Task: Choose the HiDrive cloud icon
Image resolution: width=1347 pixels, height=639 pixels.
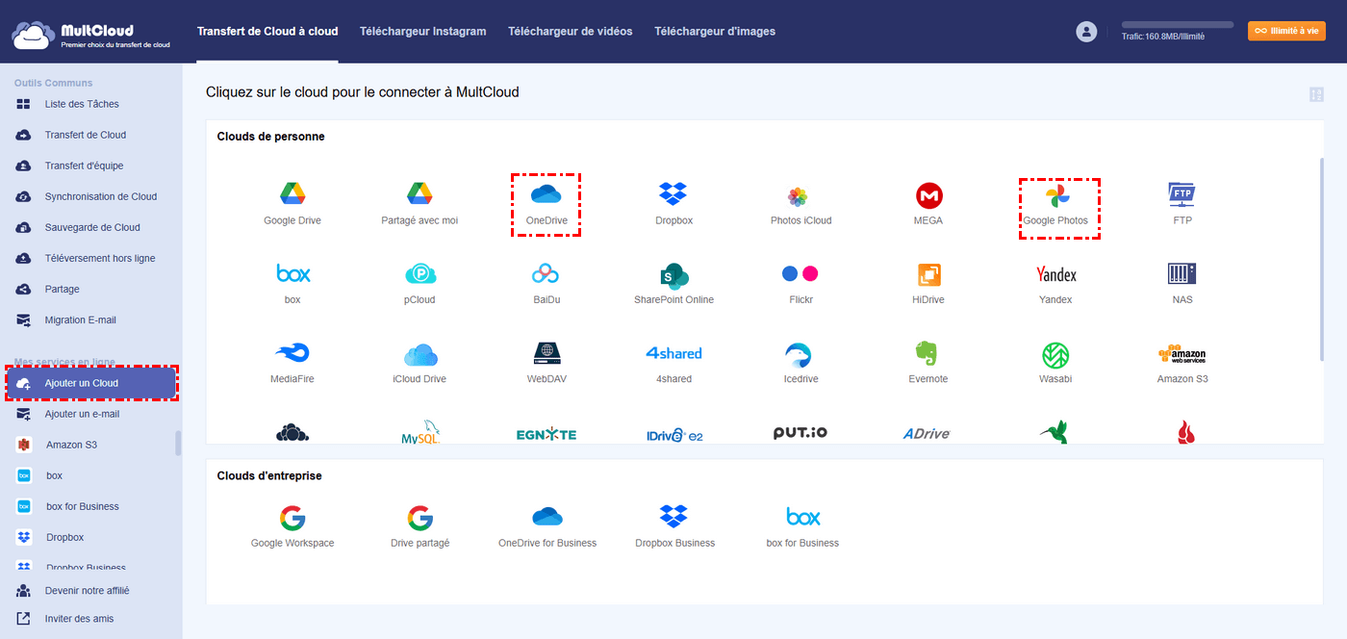Action: click(928, 274)
